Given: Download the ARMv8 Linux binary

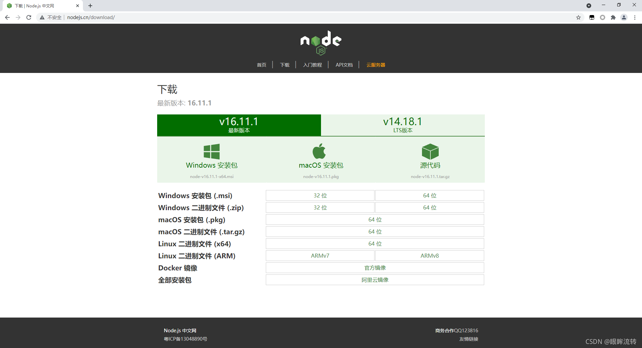Looking at the screenshot, I should point(430,256).
